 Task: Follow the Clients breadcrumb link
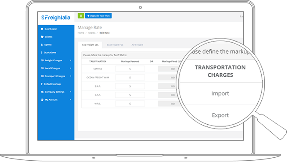(92, 33)
